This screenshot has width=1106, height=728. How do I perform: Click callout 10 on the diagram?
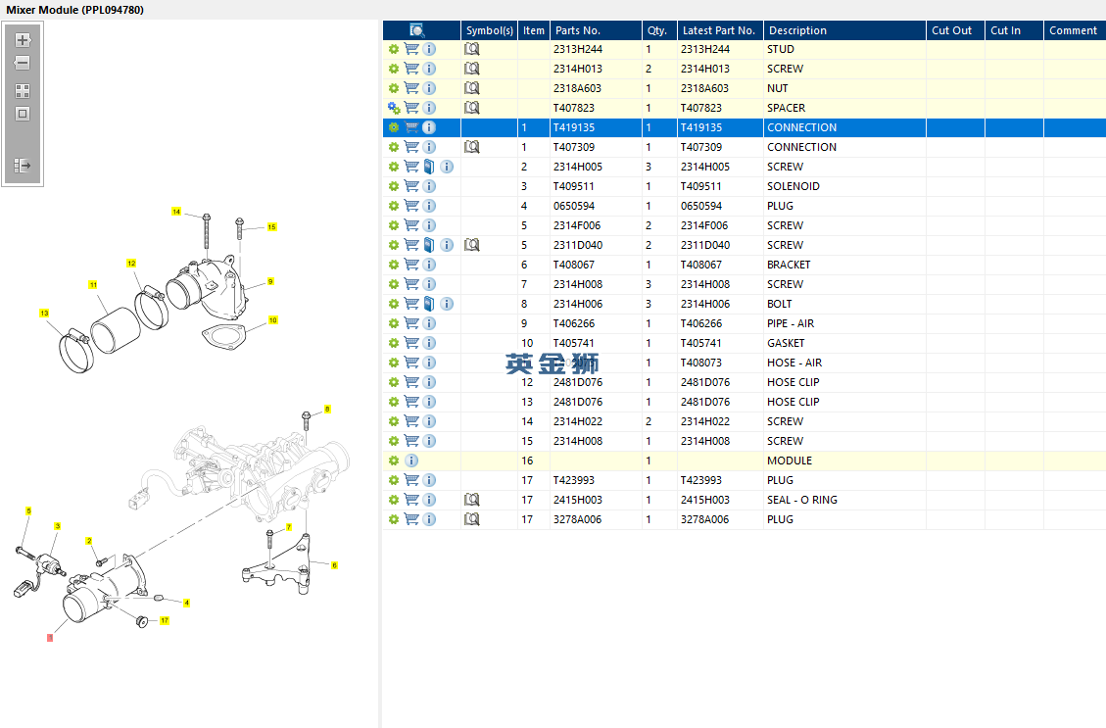coord(273,320)
